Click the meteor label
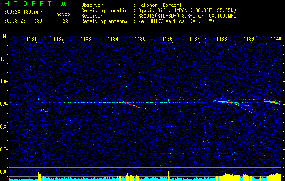The image size is (285, 181). 64,14
